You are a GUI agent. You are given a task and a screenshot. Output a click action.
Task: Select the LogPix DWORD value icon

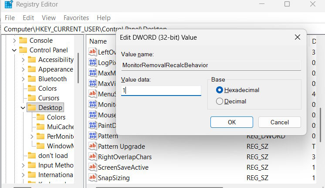point(93,62)
